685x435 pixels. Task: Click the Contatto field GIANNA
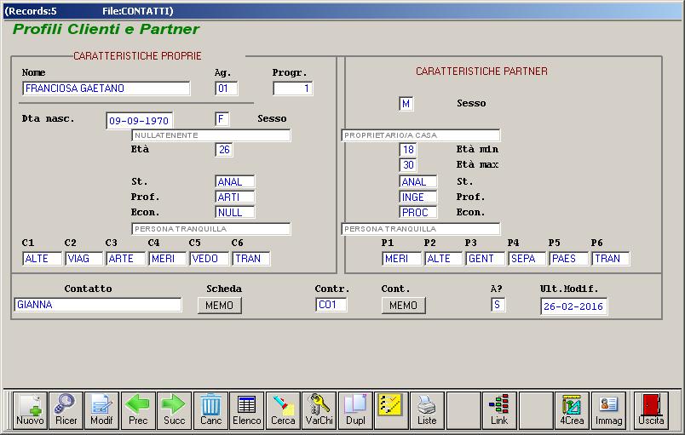(x=97, y=305)
